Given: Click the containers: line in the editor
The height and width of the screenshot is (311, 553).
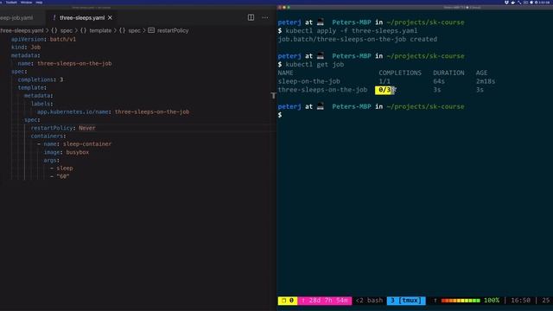Looking at the screenshot, I should click(48, 136).
